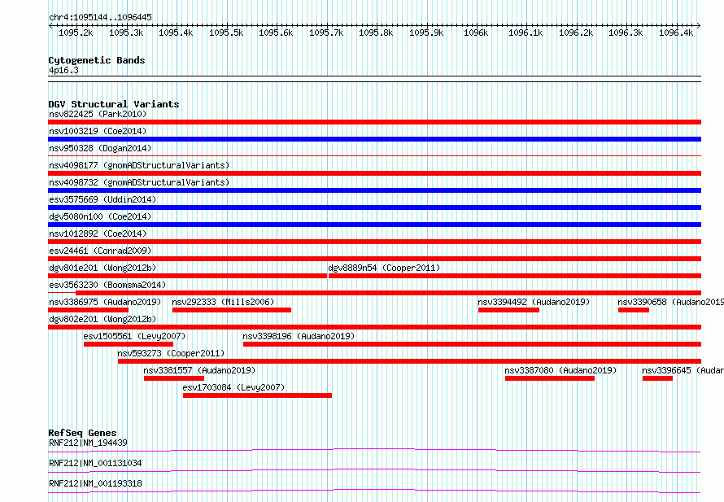724x502 pixels.
Task: Select the nsv1003219 (Coe2014) blue variant bar
Action: tap(374, 139)
